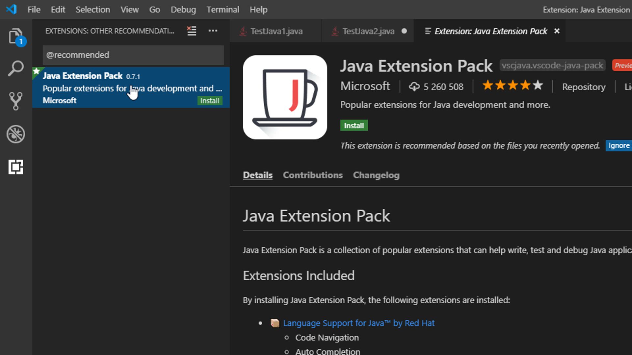Install Java Extension Pack from the details page
Screen dimensions: 632x355
[354, 125]
